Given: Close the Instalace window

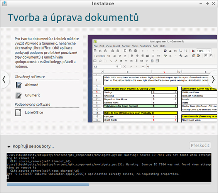Looking at the screenshot, I should (213, 3).
